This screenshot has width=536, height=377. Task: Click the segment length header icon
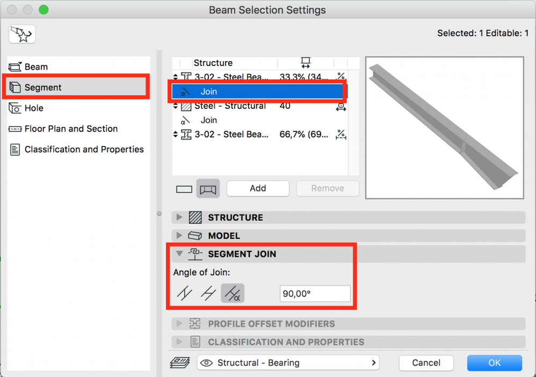[306, 63]
